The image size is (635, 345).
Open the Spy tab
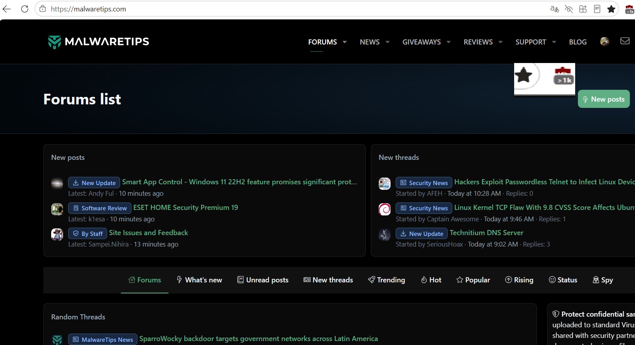point(603,280)
